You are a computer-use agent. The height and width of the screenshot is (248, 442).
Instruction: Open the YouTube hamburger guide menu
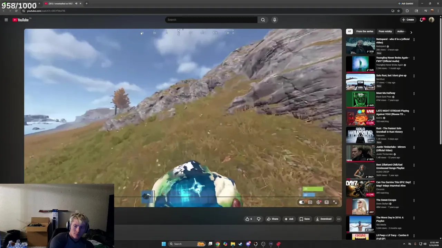6,20
